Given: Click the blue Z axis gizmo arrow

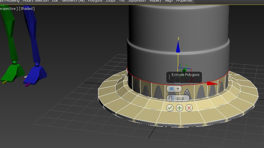Looking at the screenshot, I should click(178, 48).
